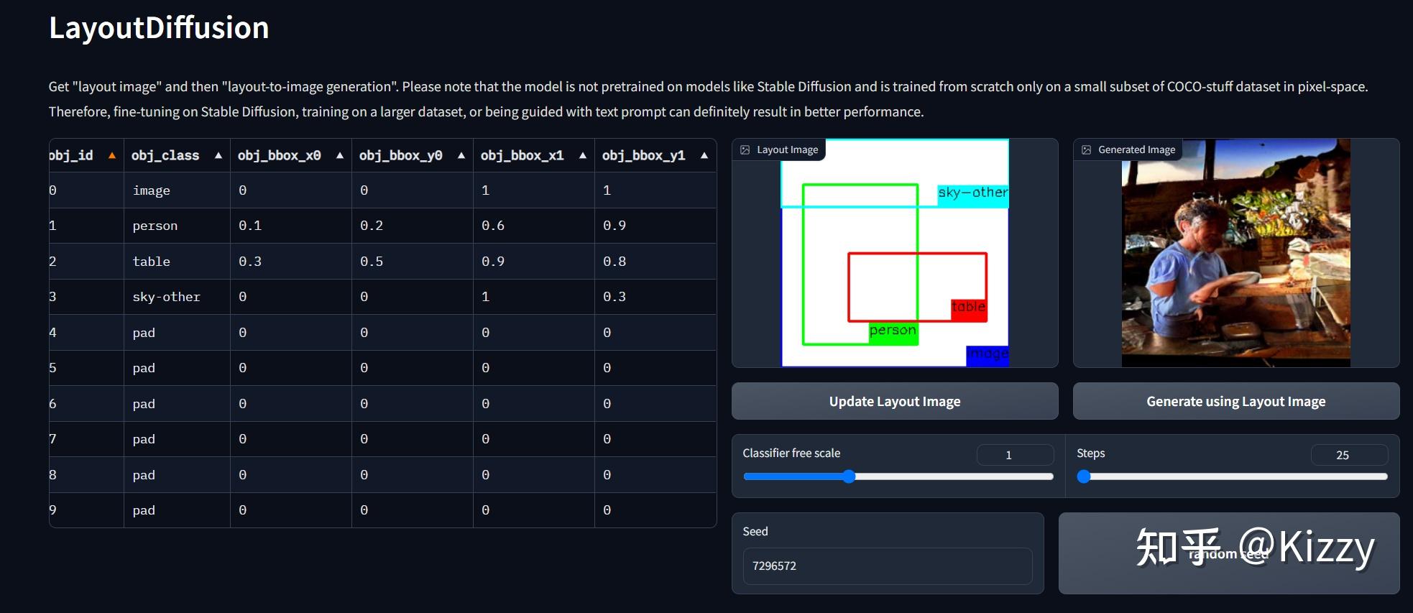The width and height of the screenshot is (1413, 613).
Task: Click the Steps slider handle
Action: pos(1084,476)
